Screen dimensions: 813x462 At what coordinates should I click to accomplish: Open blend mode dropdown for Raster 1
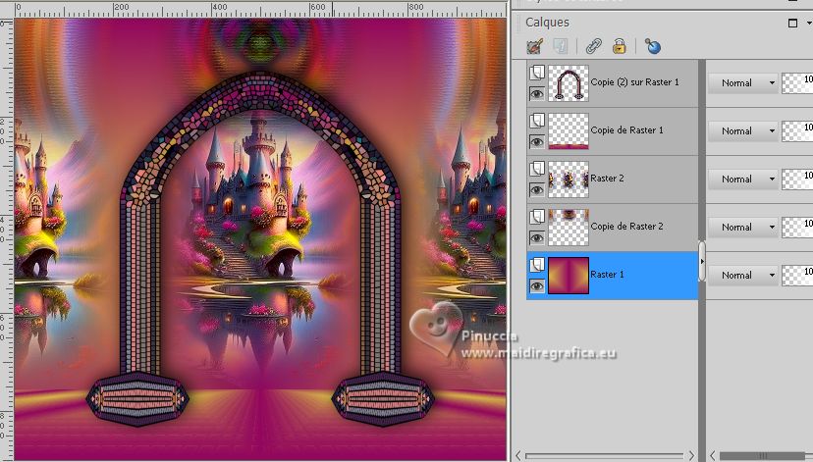click(x=743, y=276)
